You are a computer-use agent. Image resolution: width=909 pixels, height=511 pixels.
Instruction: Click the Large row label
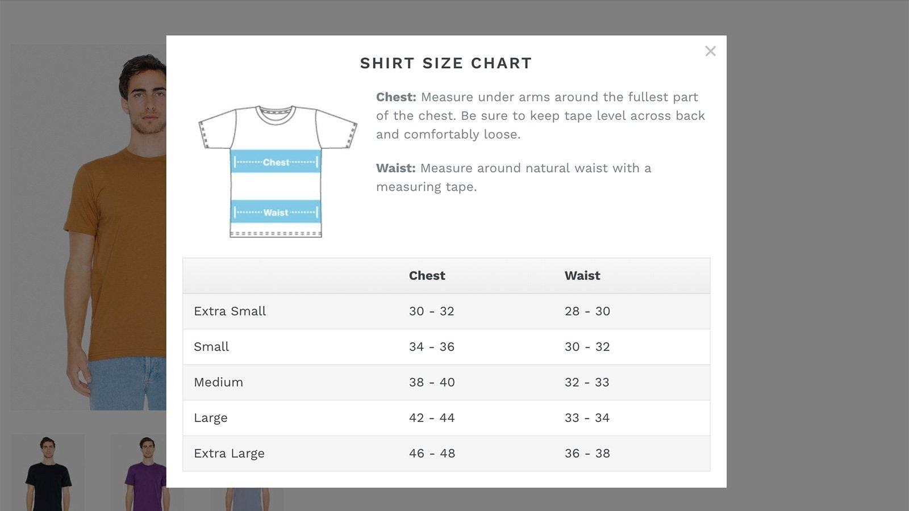[211, 418]
